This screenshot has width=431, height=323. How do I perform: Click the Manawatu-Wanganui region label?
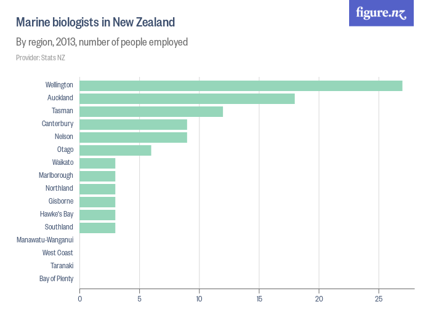point(46,240)
